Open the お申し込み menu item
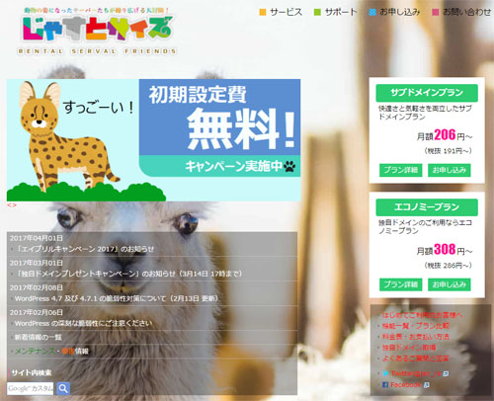Image resolution: width=494 pixels, height=401 pixels. (x=399, y=12)
